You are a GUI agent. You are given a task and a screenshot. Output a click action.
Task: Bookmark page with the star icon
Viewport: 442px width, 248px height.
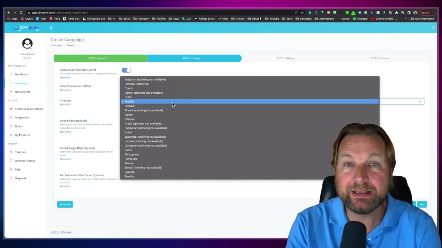[302, 12]
